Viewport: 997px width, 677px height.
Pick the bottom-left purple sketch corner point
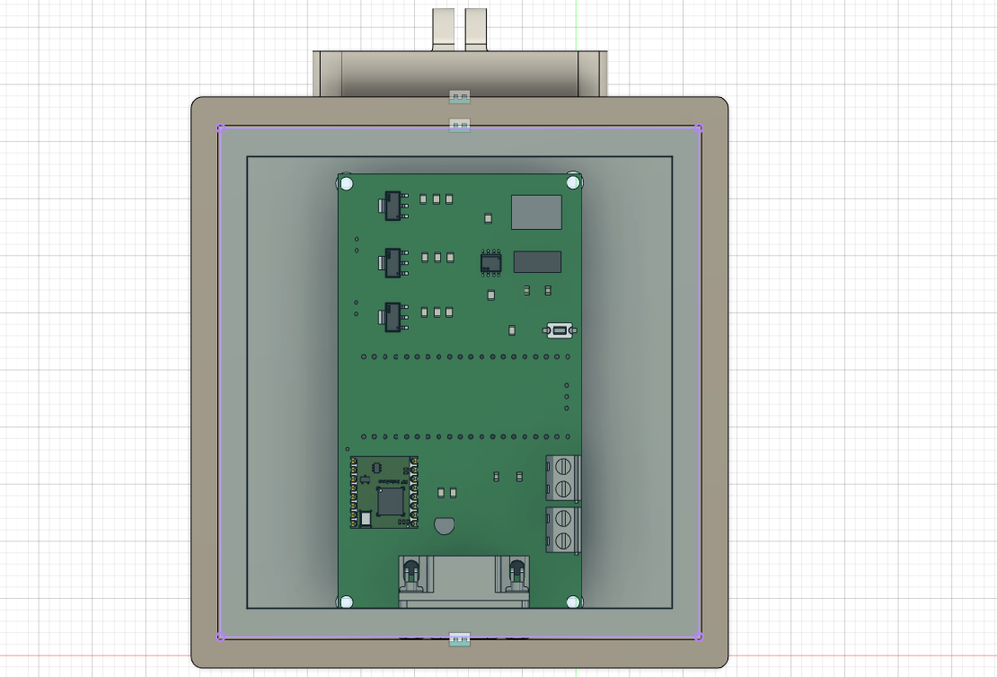pyautogui.click(x=220, y=637)
